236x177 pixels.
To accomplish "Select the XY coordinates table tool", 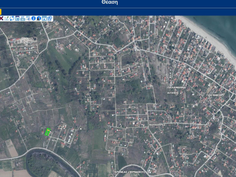I will coord(23,19).
